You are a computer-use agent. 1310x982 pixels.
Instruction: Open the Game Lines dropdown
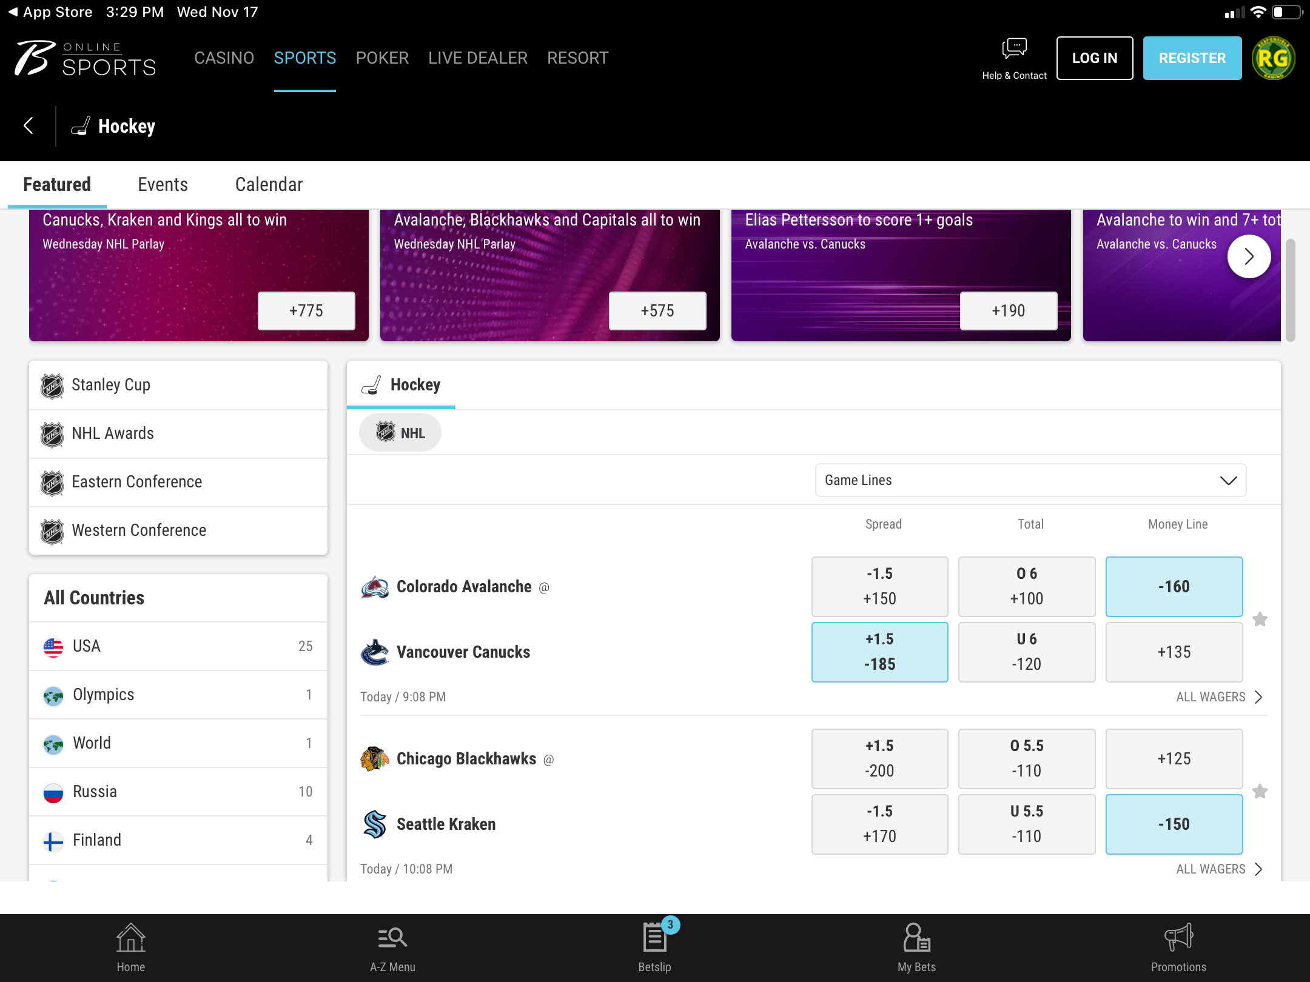tap(1030, 480)
